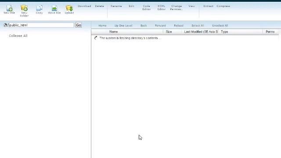Click Download in the toolbar

84,6
